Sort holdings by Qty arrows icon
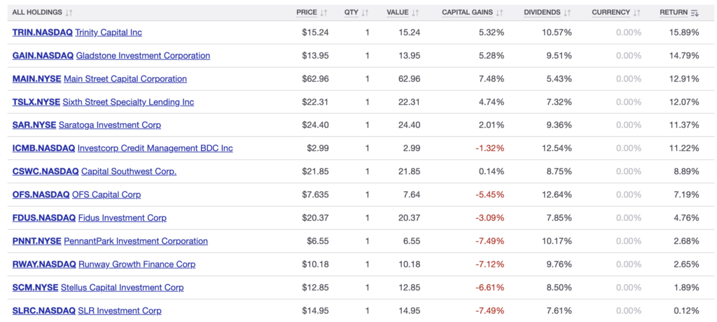 366,13
